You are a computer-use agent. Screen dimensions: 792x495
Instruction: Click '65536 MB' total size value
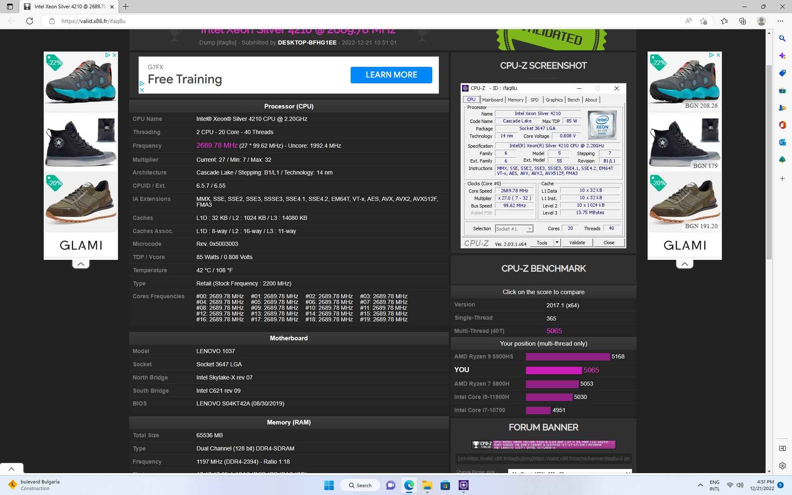[209, 435]
